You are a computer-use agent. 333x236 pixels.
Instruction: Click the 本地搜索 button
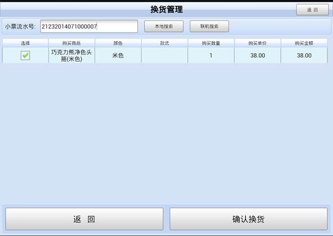tap(164, 26)
